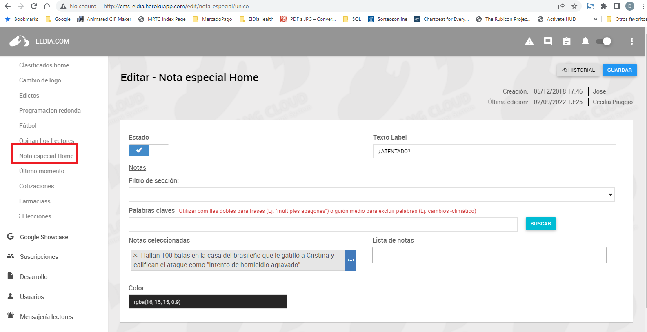Open the three-dot options menu in header
The height and width of the screenshot is (332, 647).
pos(631,41)
